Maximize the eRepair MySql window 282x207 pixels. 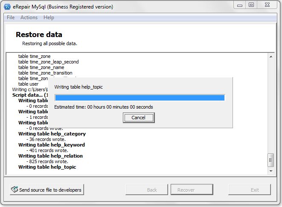[x=251, y=5]
